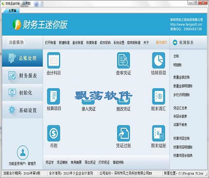Screen dimensions: 209x178
Task: Click the 财务报表 chart icon
Action: coord(12,75)
